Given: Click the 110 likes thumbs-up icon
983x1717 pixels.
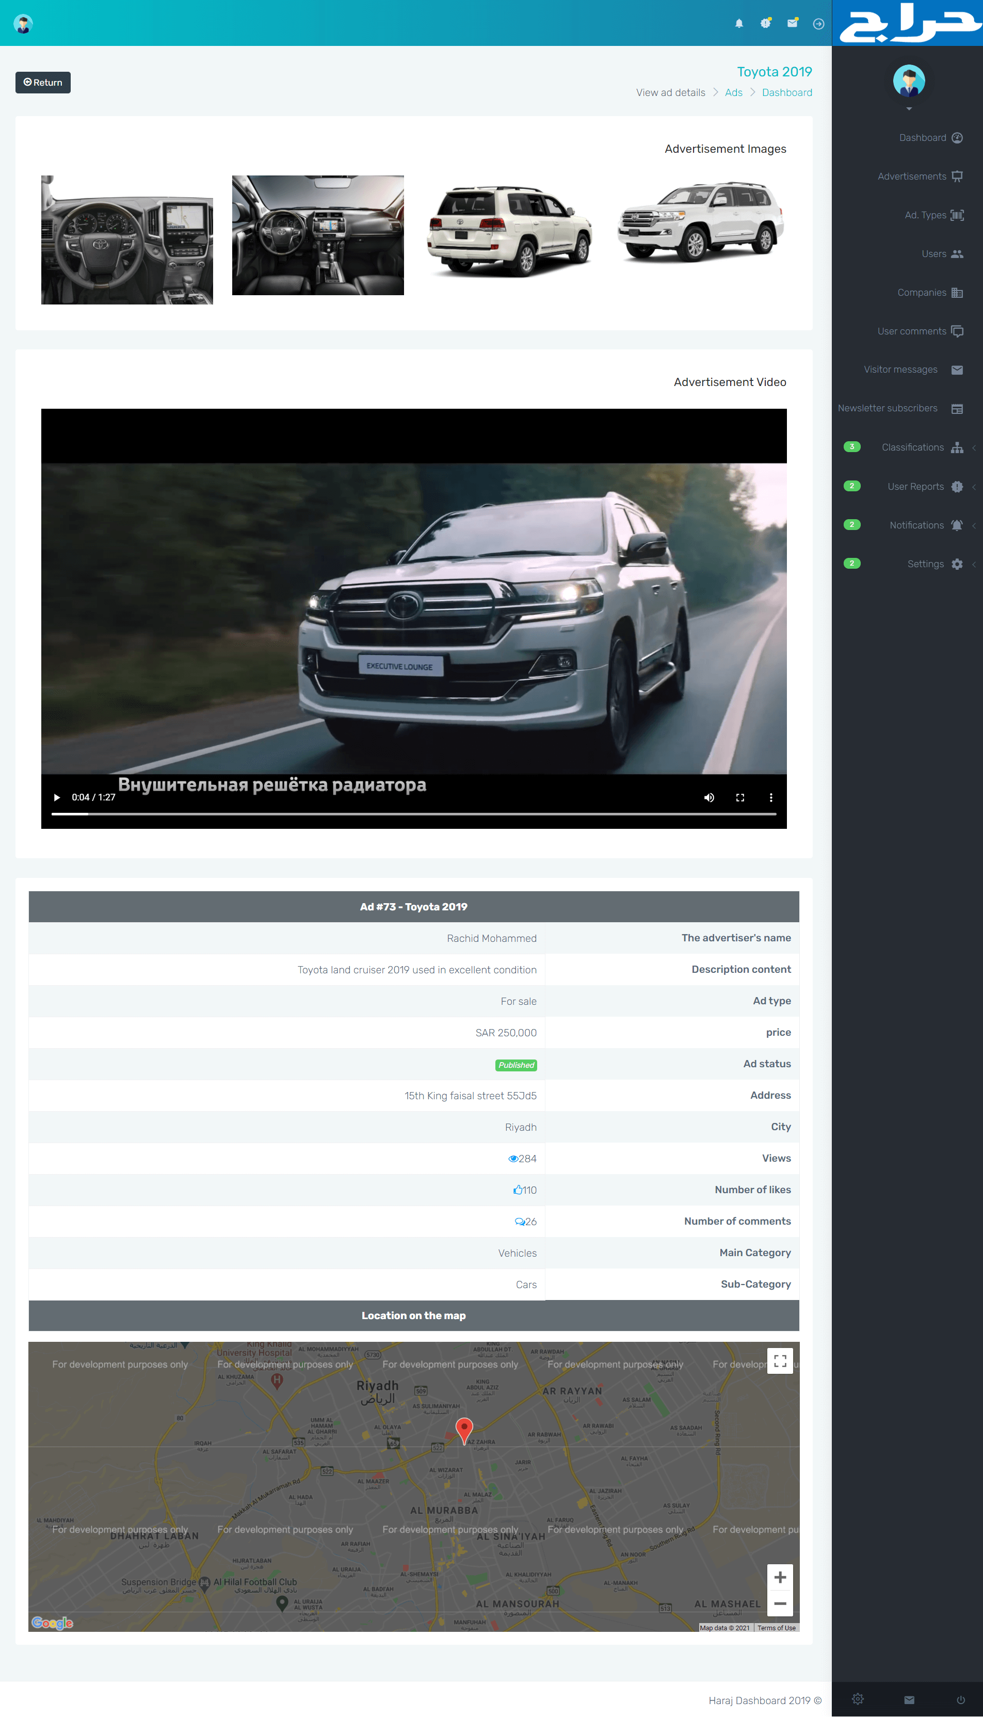Looking at the screenshot, I should coord(518,1190).
